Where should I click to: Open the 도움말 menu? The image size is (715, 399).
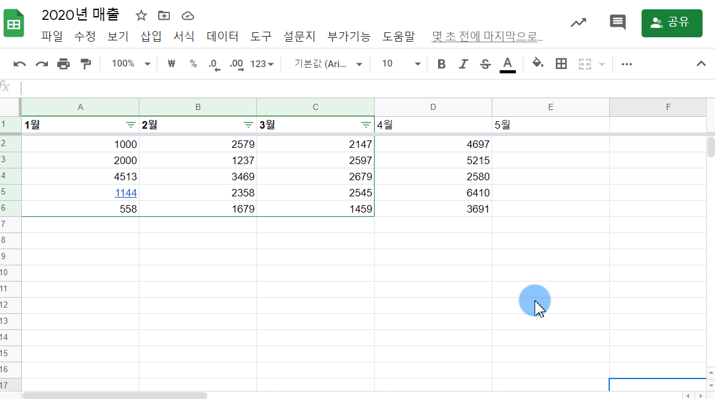coord(398,37)
